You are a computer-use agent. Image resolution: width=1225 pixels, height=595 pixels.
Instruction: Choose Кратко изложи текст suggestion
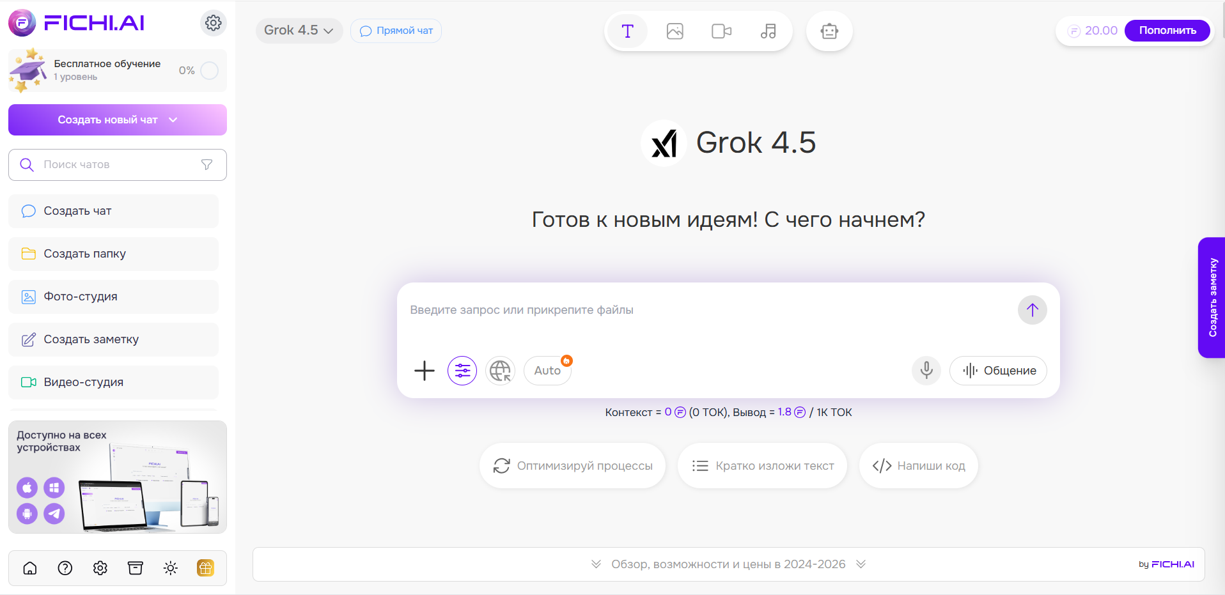click(762, 466)
